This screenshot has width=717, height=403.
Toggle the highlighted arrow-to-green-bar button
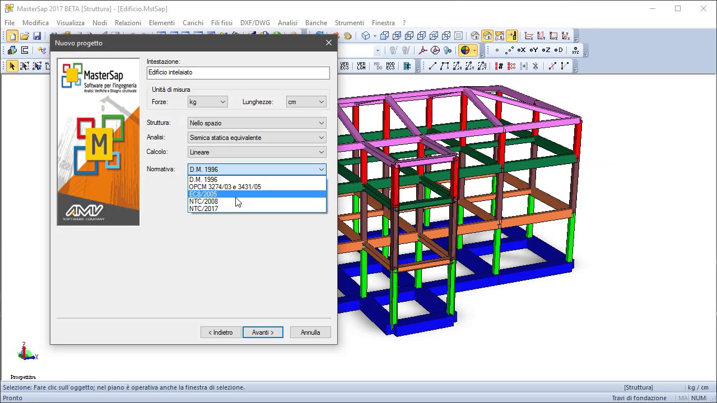(x=512, y=36)
